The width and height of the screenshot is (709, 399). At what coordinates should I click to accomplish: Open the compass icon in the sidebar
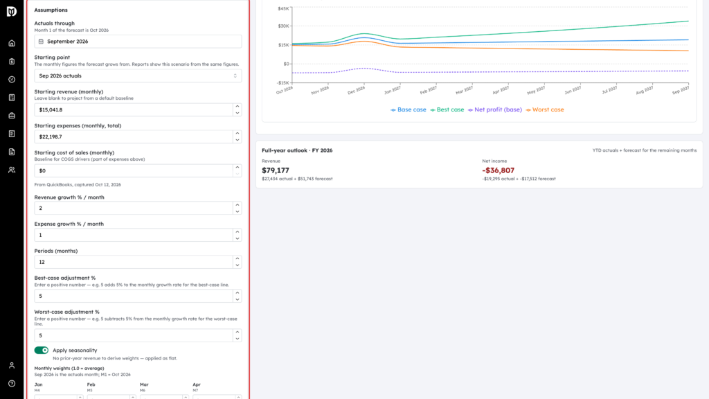coord(12,80)
